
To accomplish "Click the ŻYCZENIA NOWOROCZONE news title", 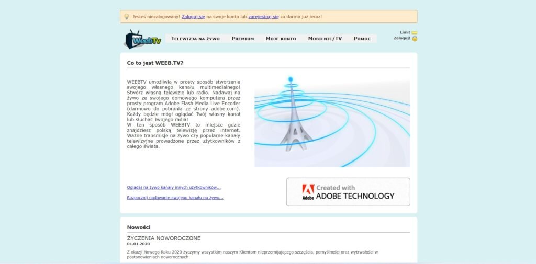I will click(164, 238).
